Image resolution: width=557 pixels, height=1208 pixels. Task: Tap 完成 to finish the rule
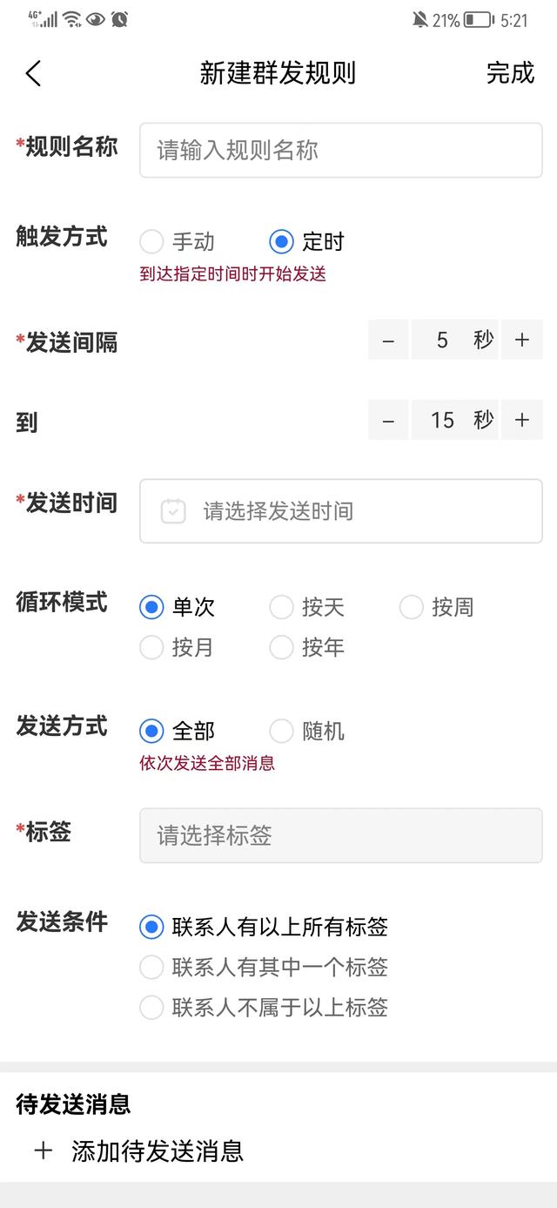(x=512, y=73)
